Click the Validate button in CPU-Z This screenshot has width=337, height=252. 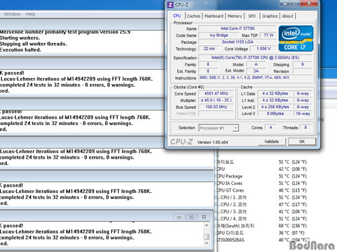point(272,142)
